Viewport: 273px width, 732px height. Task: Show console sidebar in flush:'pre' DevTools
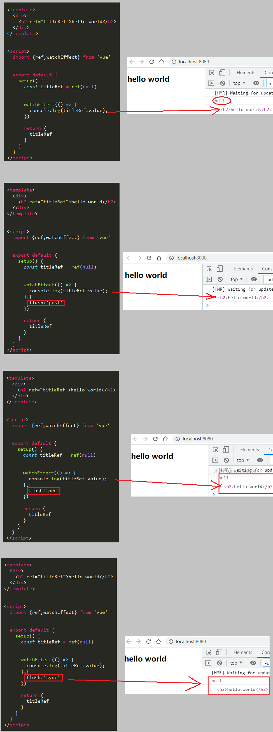tap(215, 460)
